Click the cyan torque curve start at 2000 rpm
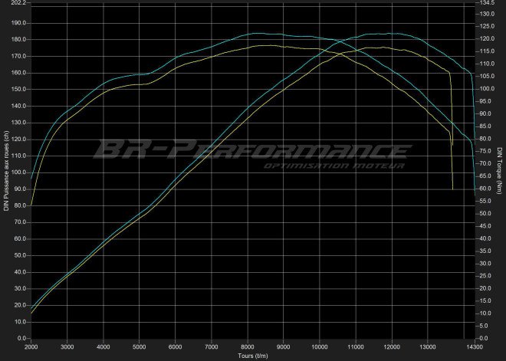The height and width of the screenshot is (361, 506). [31, 179]
